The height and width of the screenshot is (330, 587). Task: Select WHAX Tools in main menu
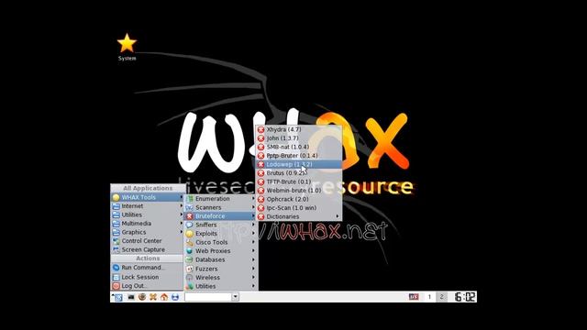coord(148,197)
